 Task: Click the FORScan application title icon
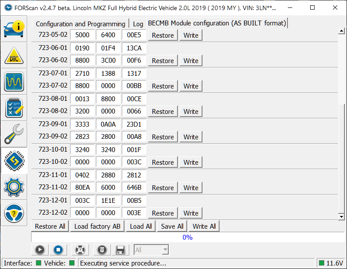(8, 8)
